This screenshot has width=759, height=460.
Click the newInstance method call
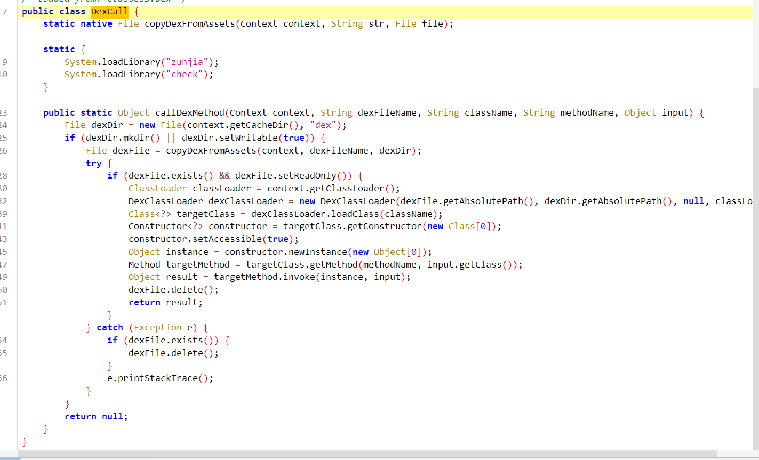pyautogui.click(x=317, y=252)
